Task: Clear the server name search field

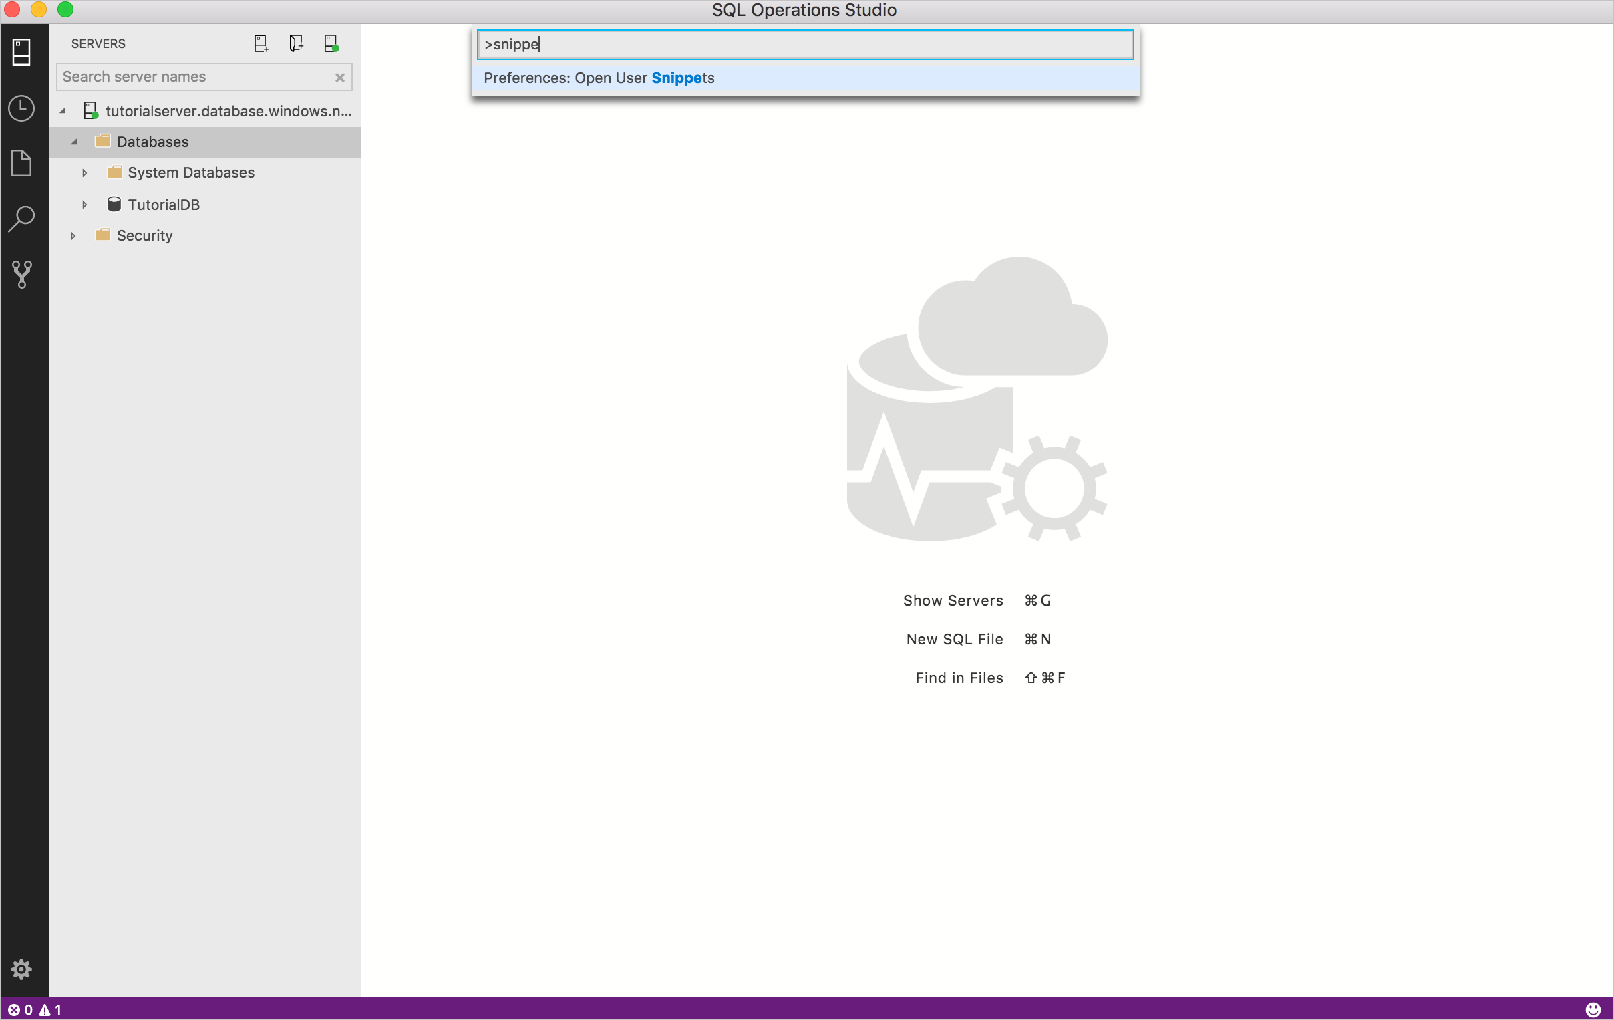Action: coord(341,76)
